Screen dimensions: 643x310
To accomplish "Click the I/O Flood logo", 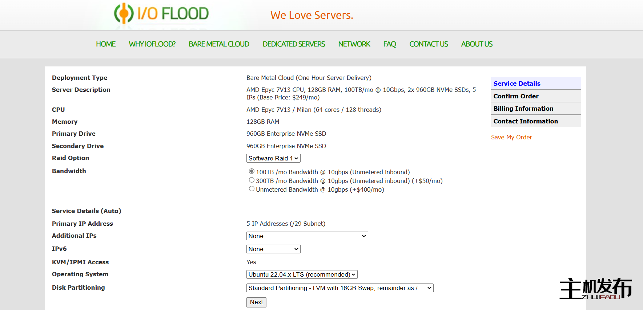I will pyautogui.click(x=161, y=14).
